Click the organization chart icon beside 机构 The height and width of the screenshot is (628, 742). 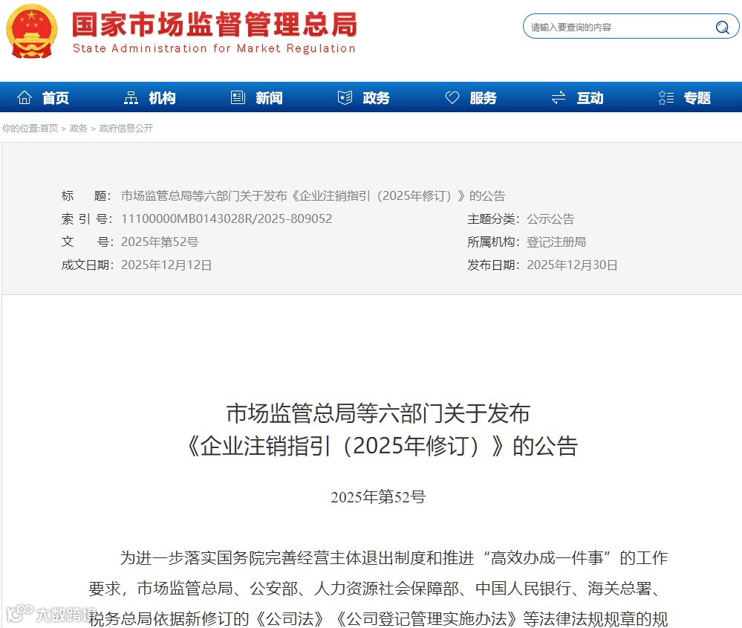pos(131,97)
